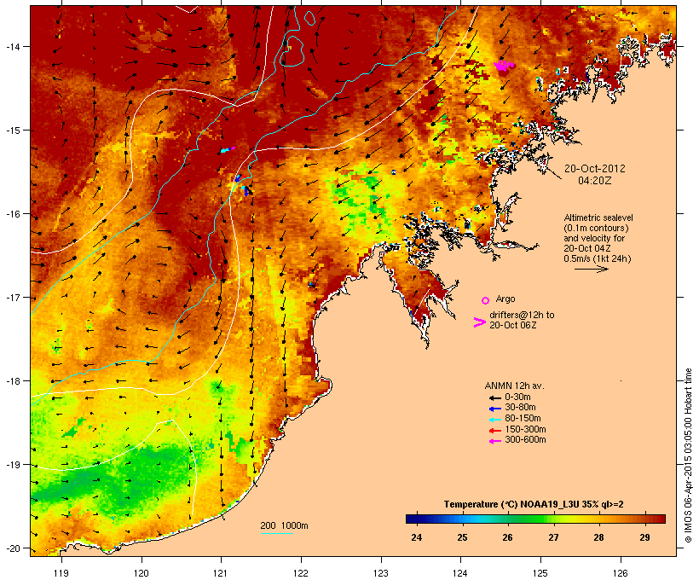Click the time label 04:20Z
Image resolution: width=699 pixels, height=580 pixels.
[x=595, y=181]
